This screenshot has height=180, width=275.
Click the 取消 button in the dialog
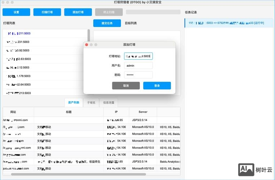coord(126,86)
